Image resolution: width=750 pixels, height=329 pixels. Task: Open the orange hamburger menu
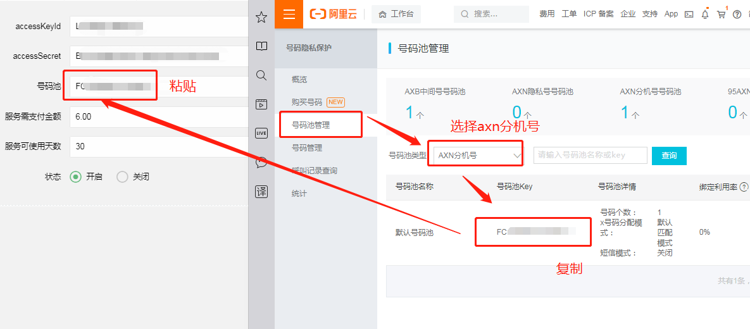(x=289, y=14)
